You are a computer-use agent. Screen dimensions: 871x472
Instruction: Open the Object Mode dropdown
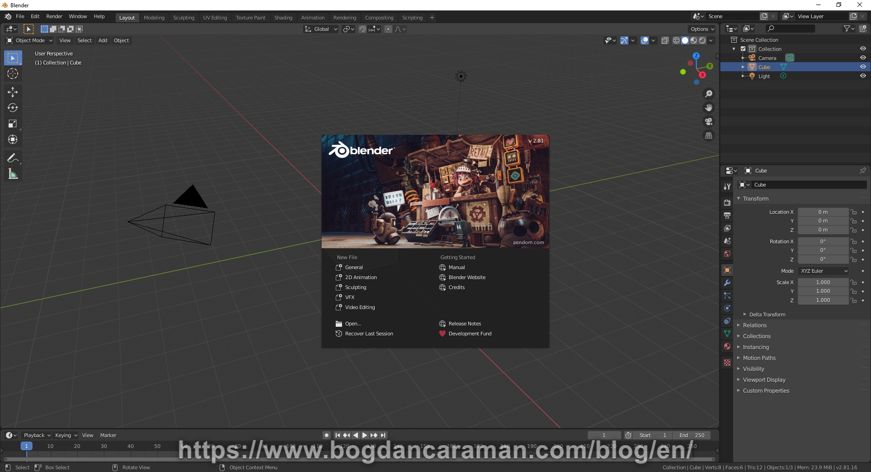coord(29,40)
